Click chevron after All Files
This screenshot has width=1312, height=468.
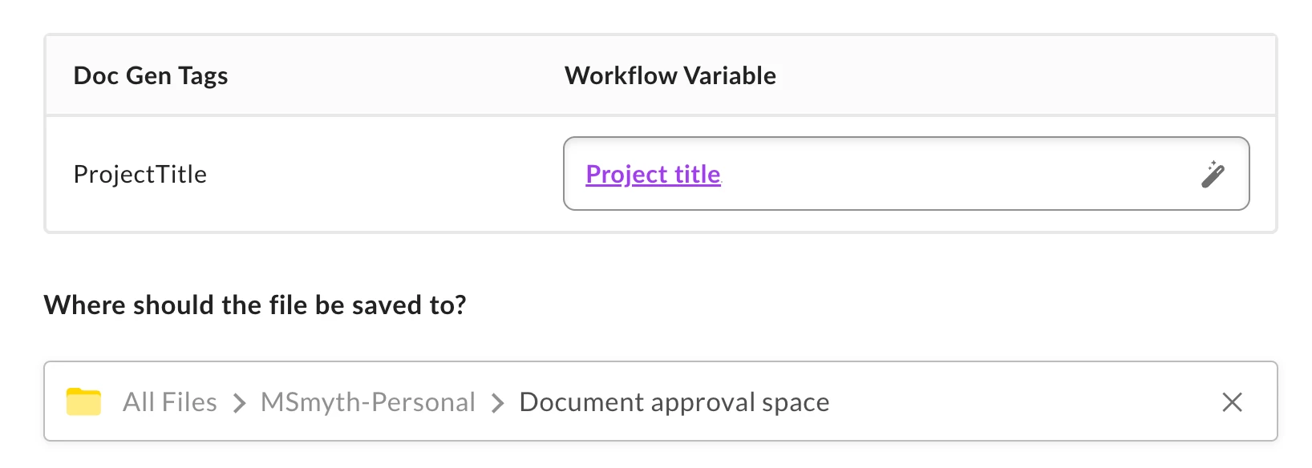coord(239,402)
